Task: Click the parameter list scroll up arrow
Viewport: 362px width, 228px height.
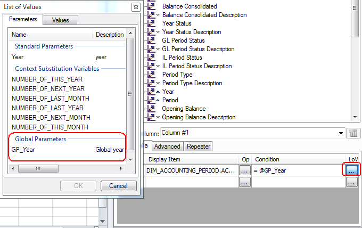Action: (130, 33)
